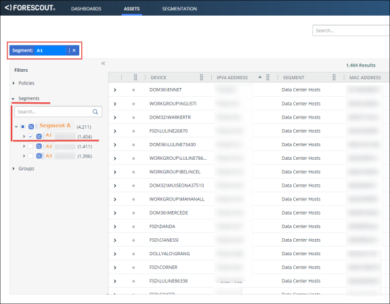
Task: Expand the Policies filter section
Action: (x=14, y=83)
